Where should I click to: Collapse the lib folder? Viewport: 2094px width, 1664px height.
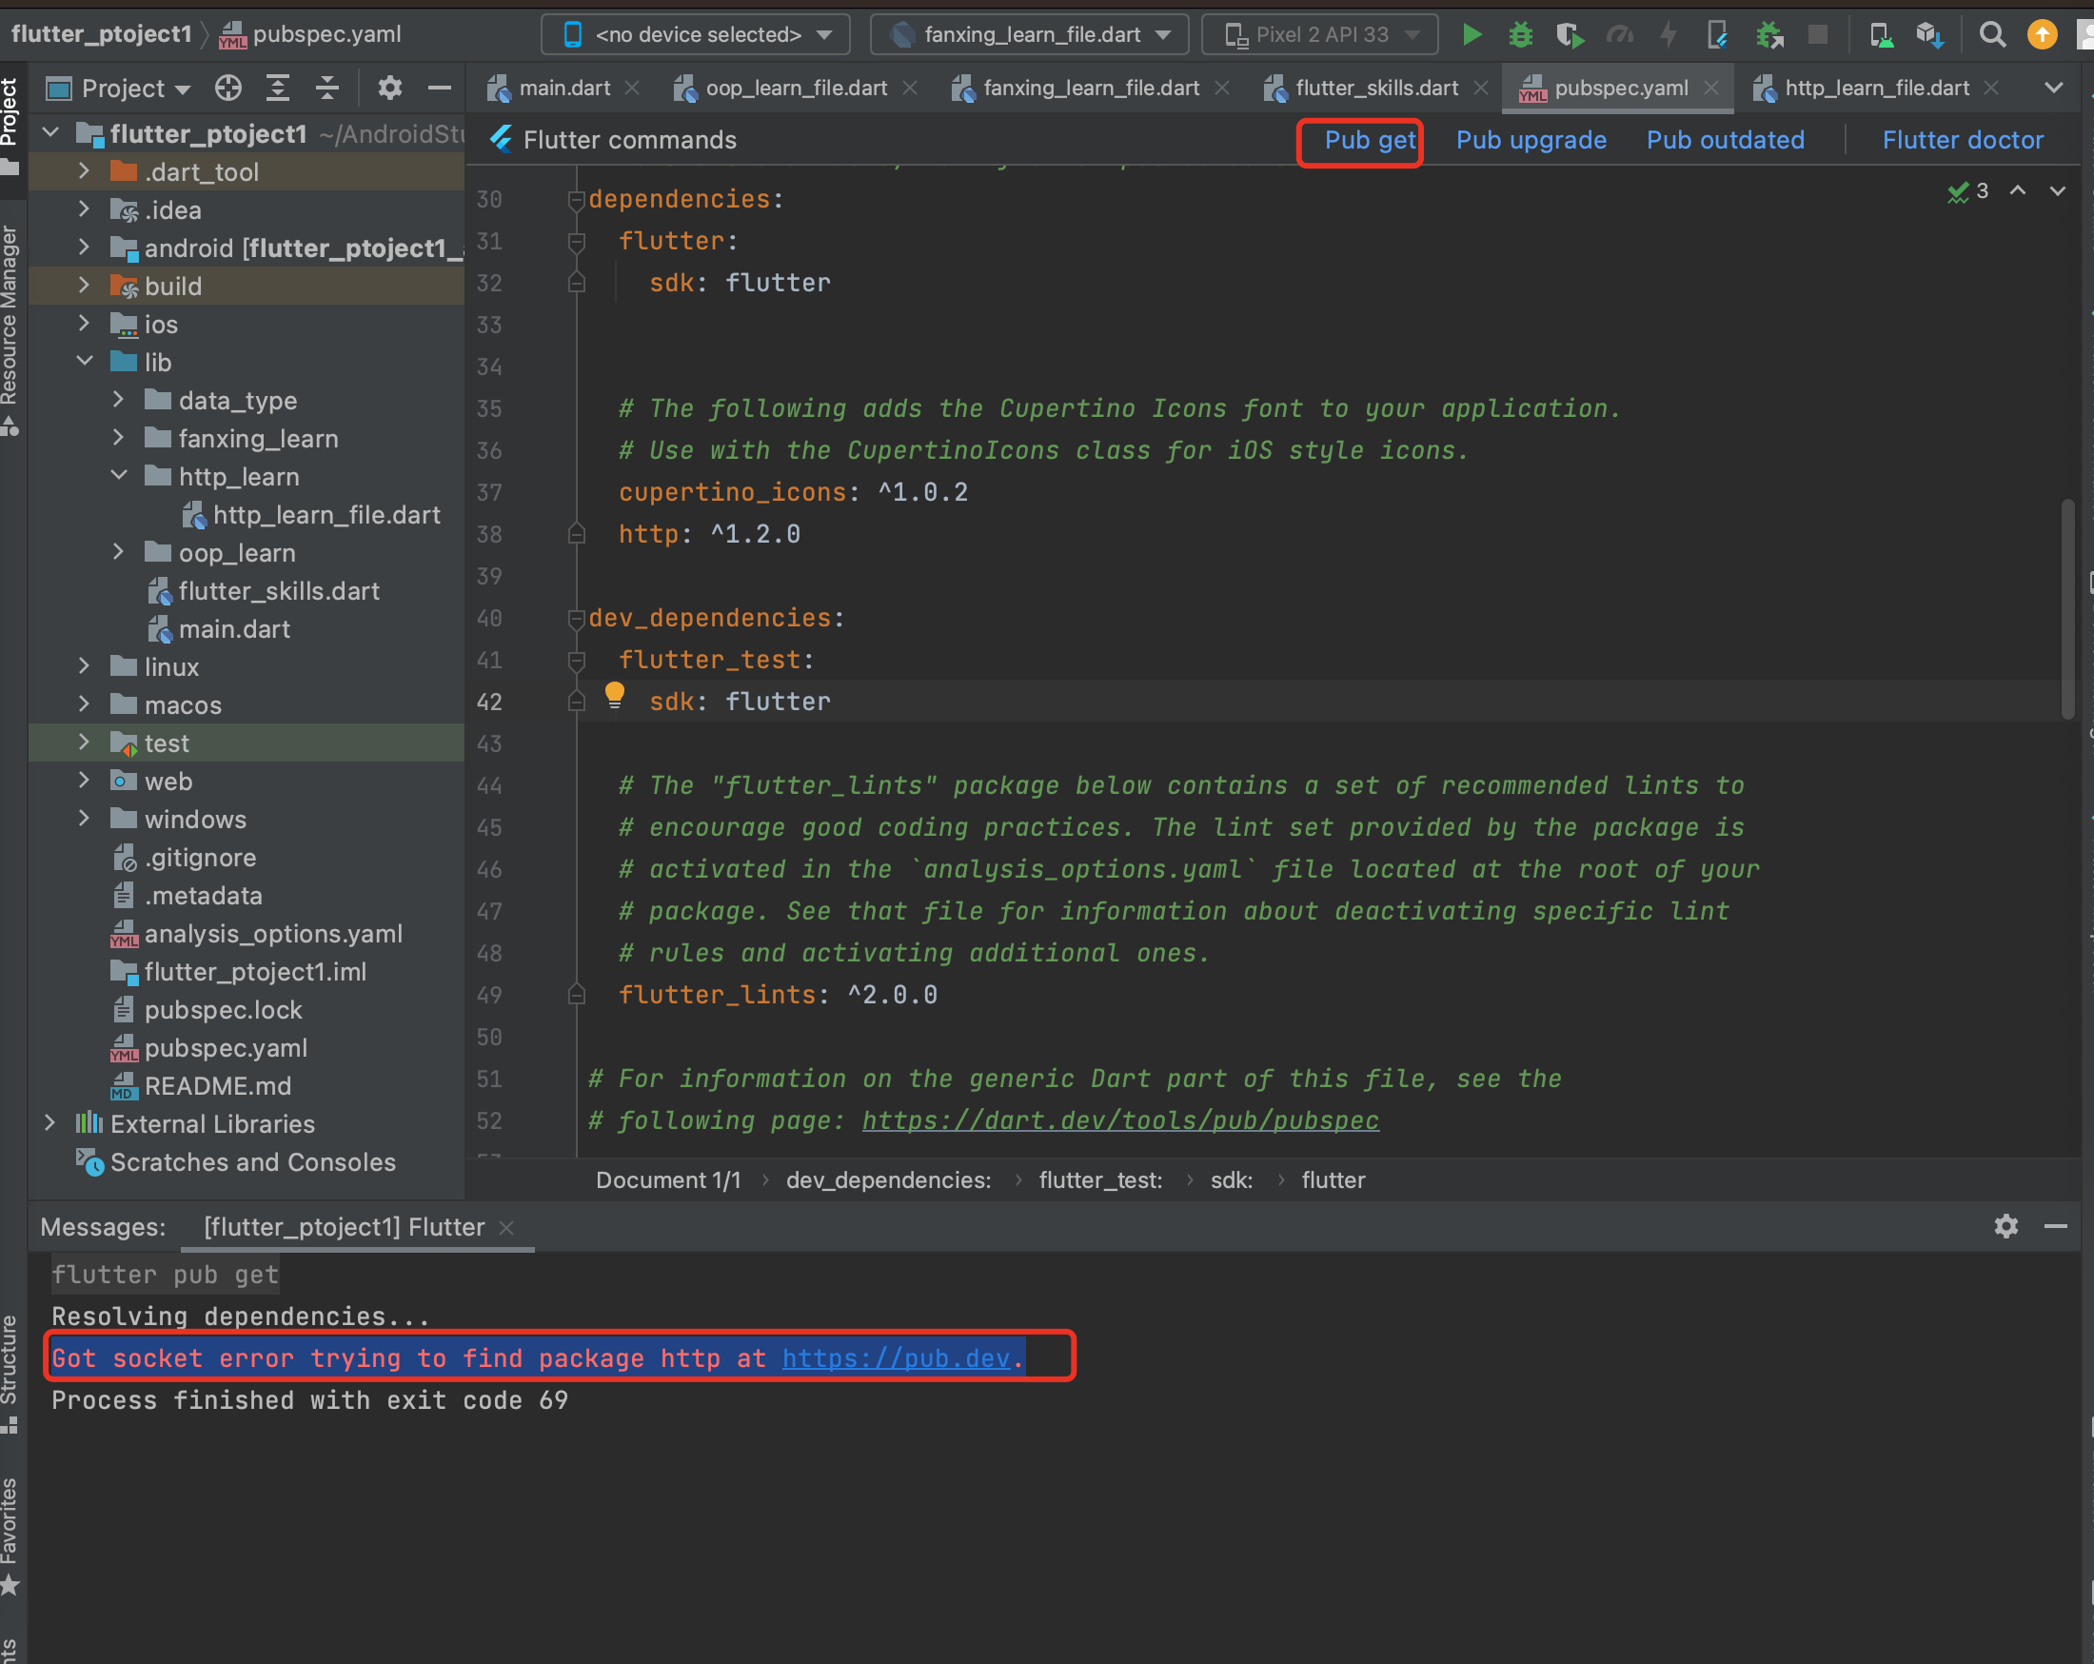pyautogui.click(x=85, y=362)
